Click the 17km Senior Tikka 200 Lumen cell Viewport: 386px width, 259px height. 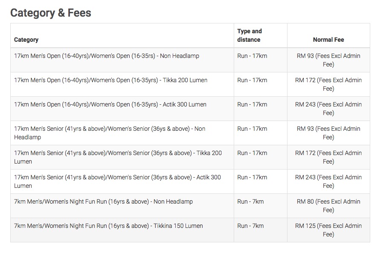122,157
